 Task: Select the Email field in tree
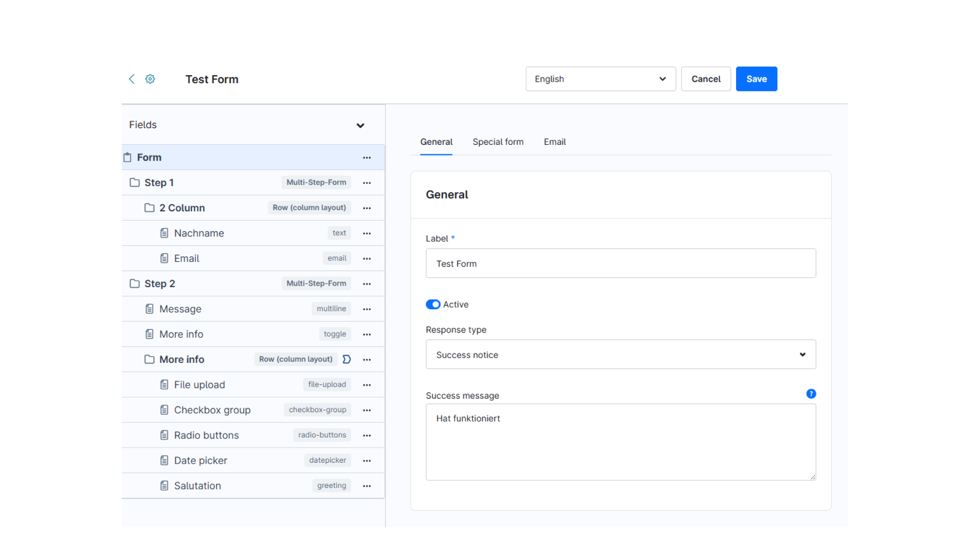253,258
